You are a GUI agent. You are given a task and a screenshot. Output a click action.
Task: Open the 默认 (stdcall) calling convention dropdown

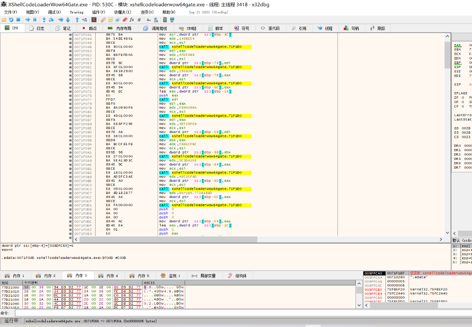(x=462, y=240)
